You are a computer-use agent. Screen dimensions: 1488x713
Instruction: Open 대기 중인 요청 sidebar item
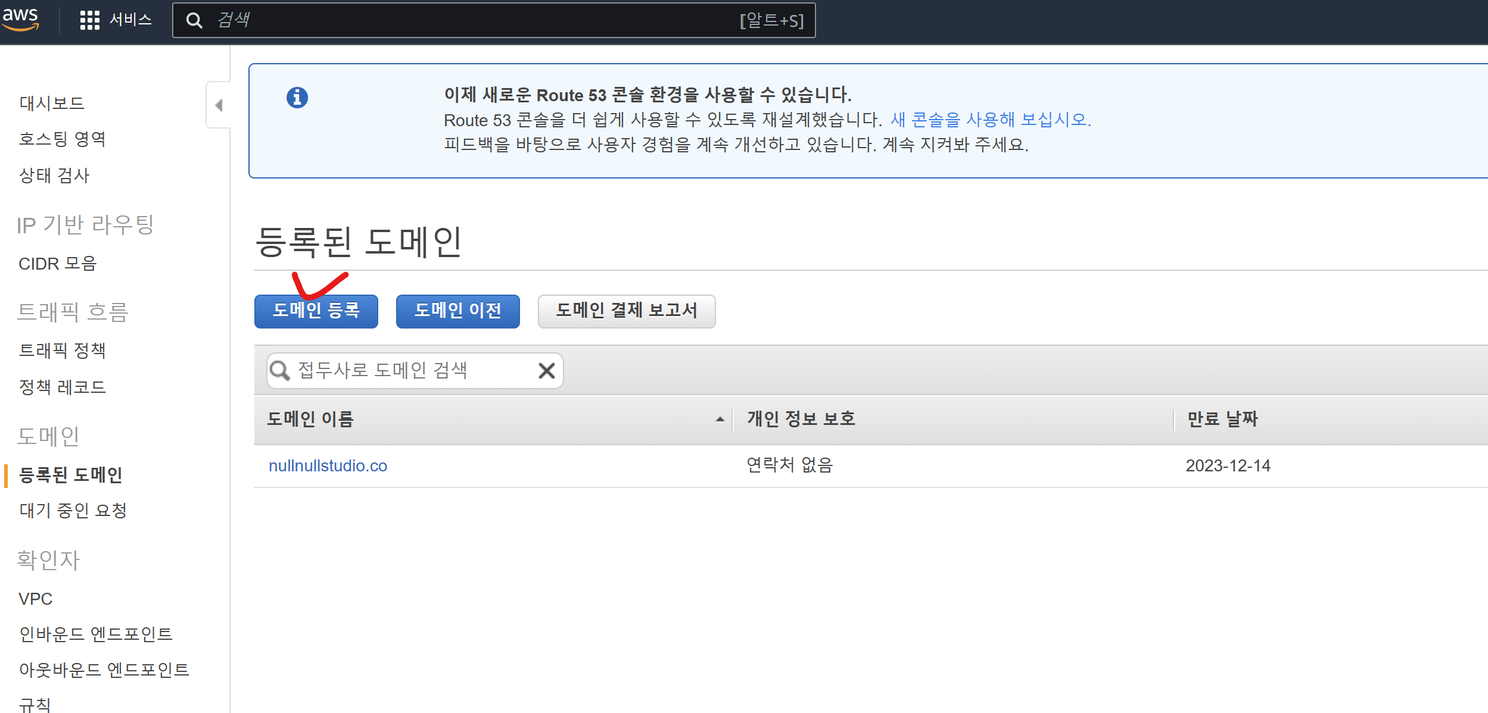point(73,510)
